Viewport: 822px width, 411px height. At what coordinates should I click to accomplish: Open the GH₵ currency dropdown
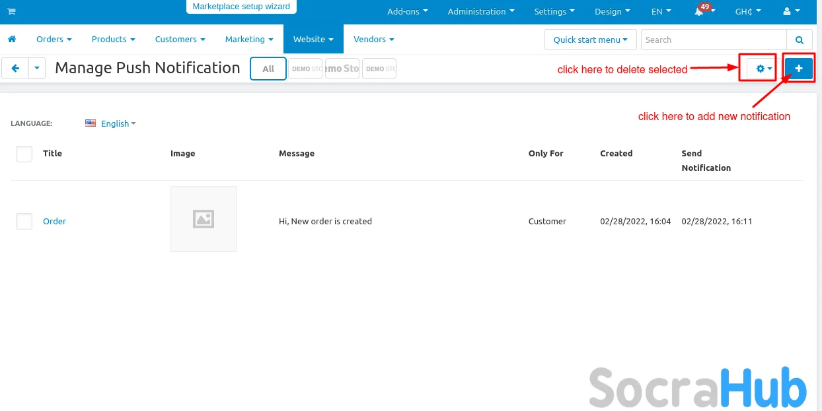coord(747,12)
